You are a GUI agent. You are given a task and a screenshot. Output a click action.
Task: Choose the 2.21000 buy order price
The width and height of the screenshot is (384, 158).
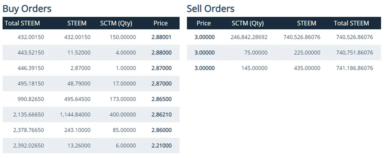pyautogui.click(x=161, y=146)
